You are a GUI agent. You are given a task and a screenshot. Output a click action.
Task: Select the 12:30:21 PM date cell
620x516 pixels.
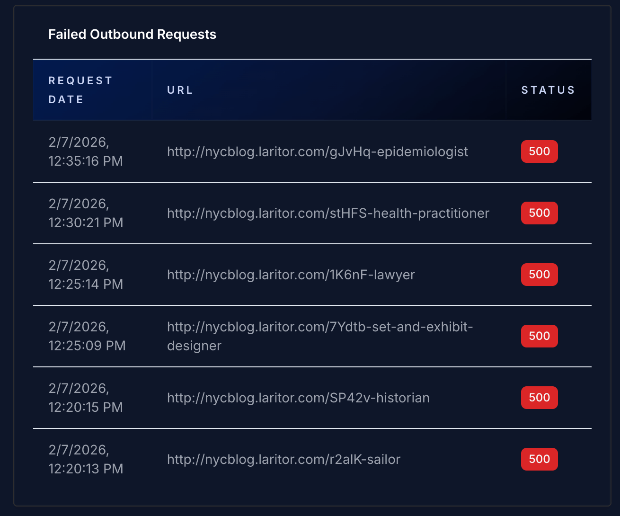pyautogui.click(x=85, y=213)
